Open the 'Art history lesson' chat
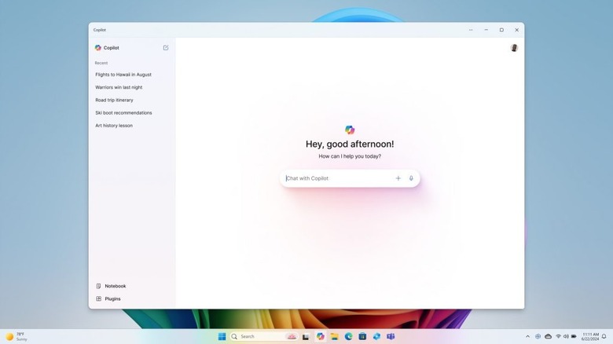The height and width of the screenshot is (344, 613). [x=114, y=126]
